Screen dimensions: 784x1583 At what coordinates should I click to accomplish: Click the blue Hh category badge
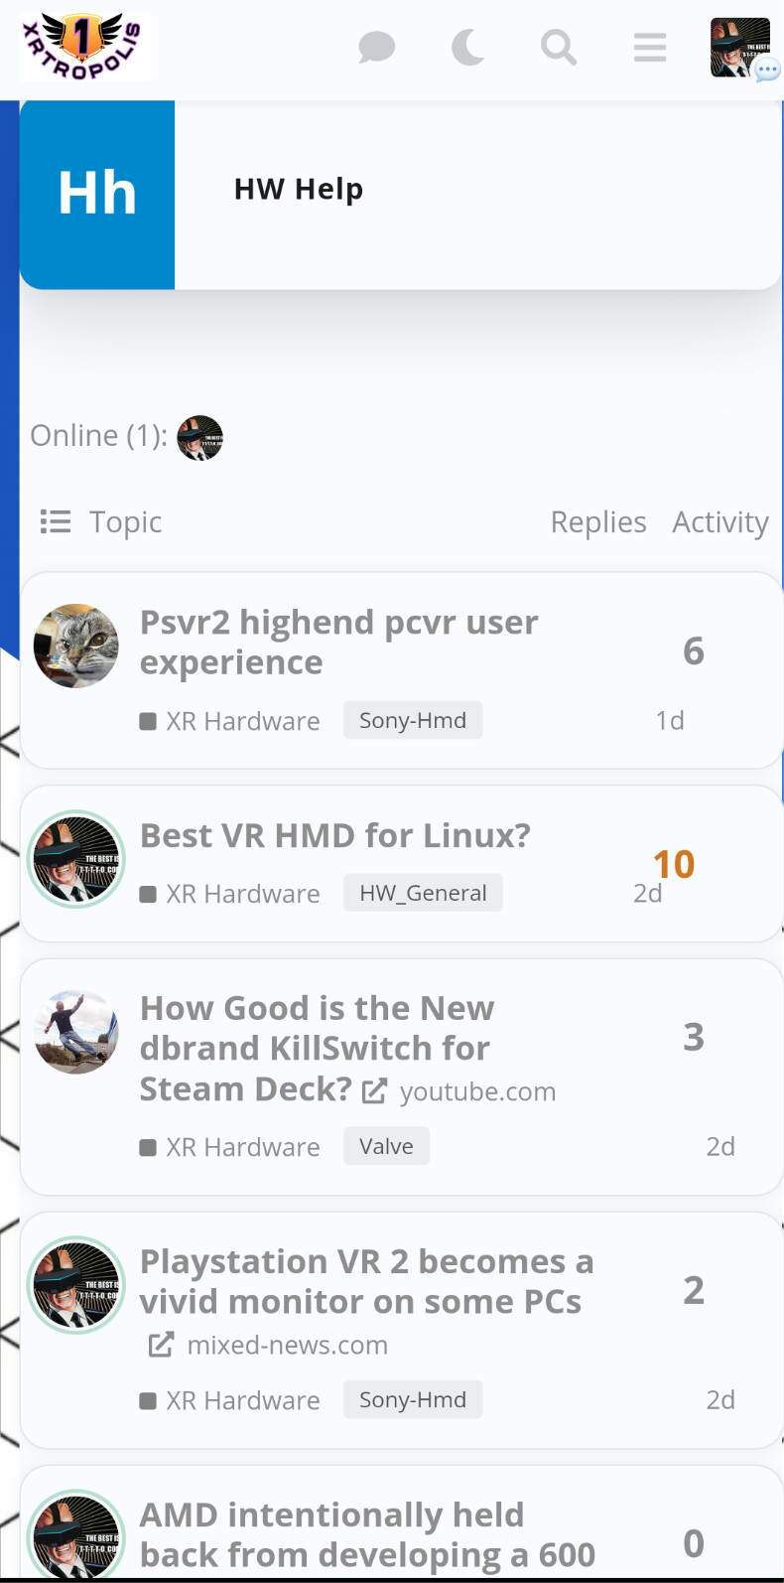97,194
